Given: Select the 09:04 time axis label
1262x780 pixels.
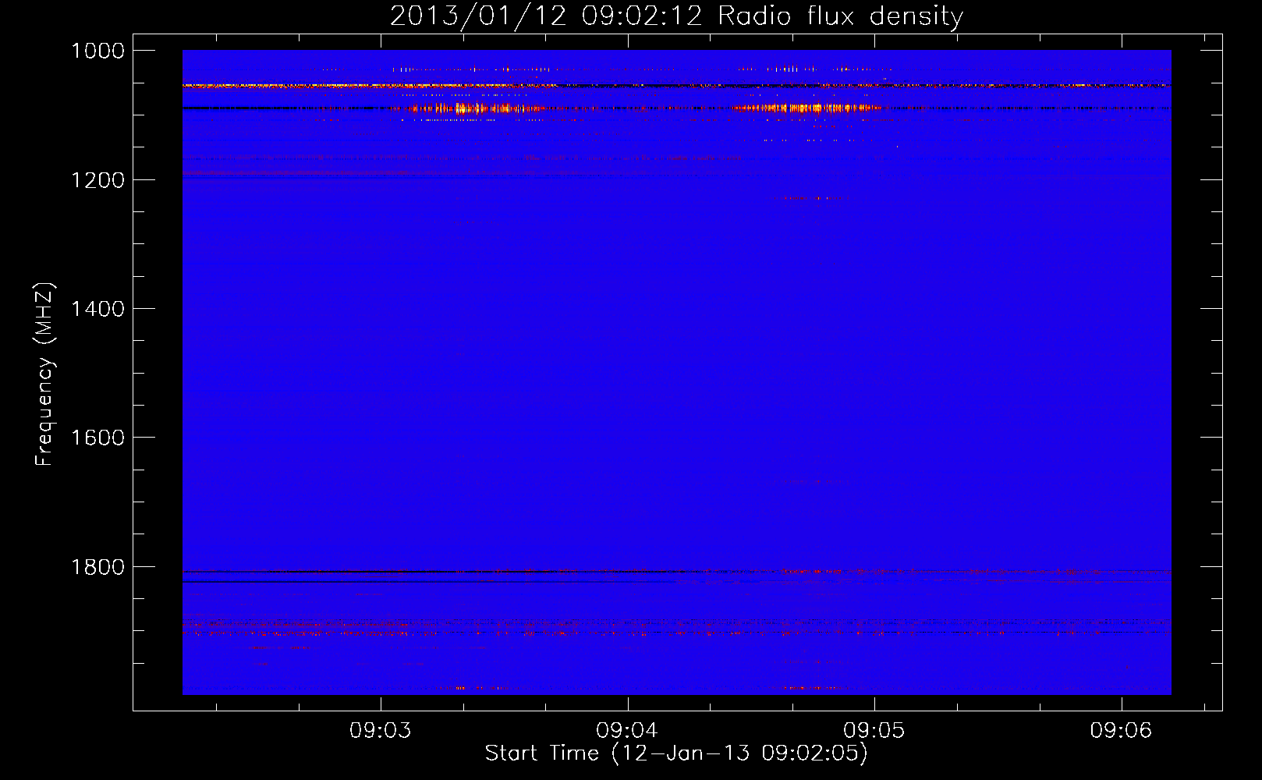Looking at the screenshot, I should point(627,731).
